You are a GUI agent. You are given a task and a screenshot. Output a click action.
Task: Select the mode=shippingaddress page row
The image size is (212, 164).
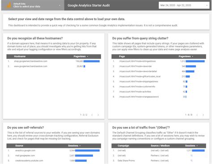[159, 82]
